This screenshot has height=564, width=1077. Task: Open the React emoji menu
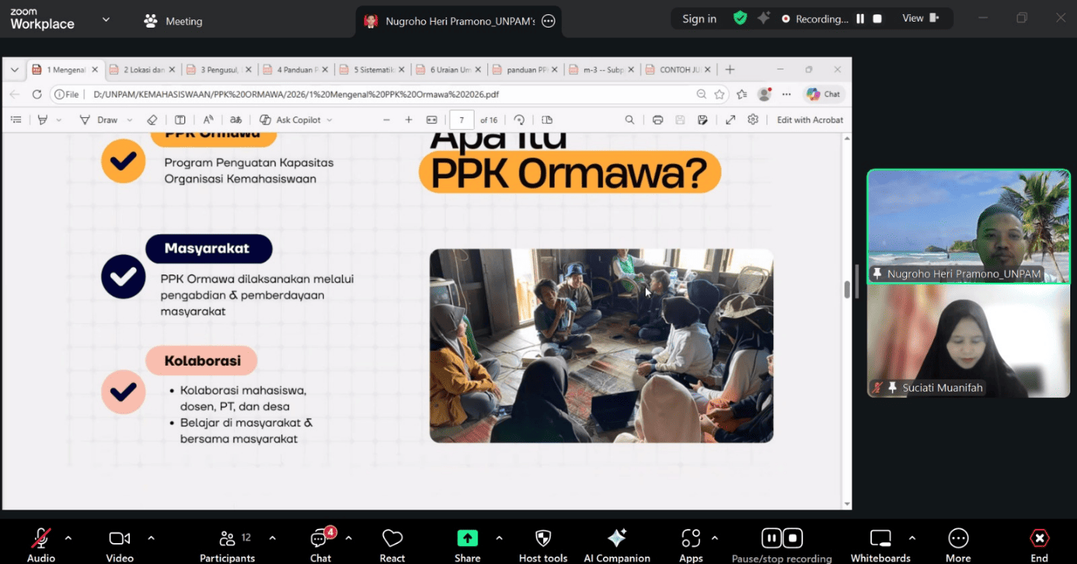pyautogui.click(x=393, y=545)
